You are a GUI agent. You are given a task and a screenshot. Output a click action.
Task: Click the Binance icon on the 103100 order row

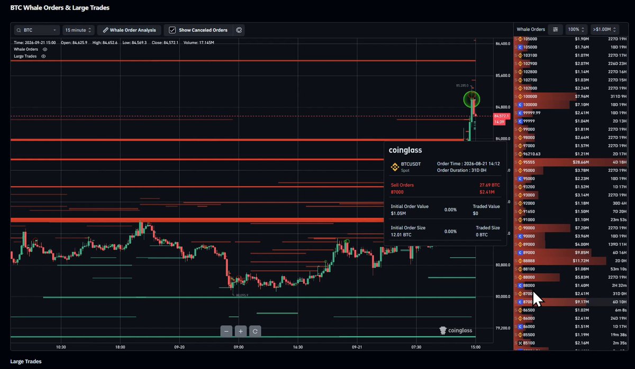520,55
